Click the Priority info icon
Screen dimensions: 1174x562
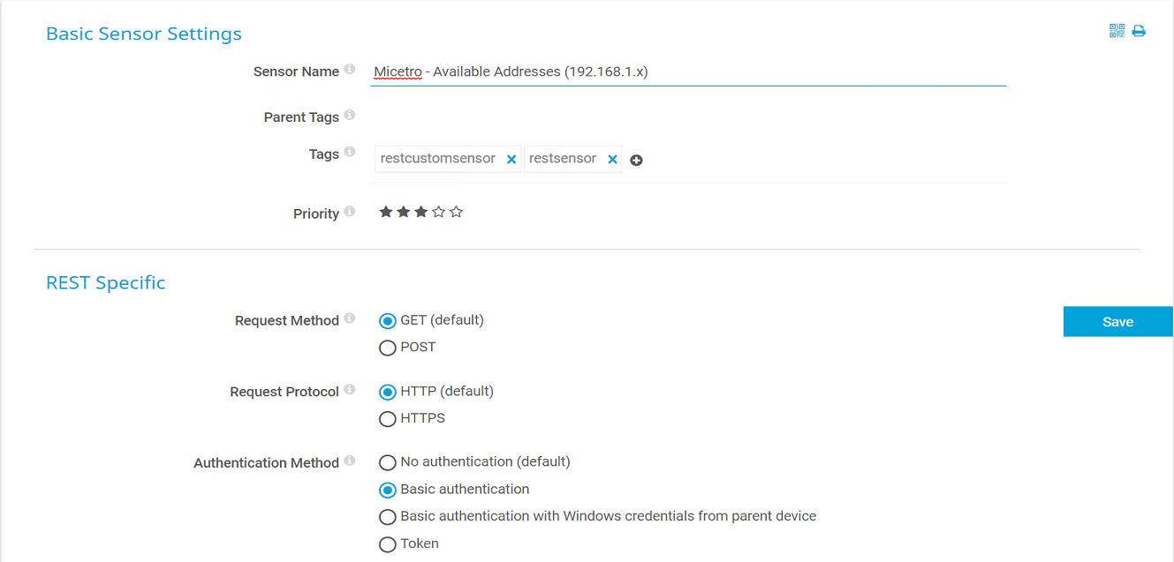pos(350,212)
